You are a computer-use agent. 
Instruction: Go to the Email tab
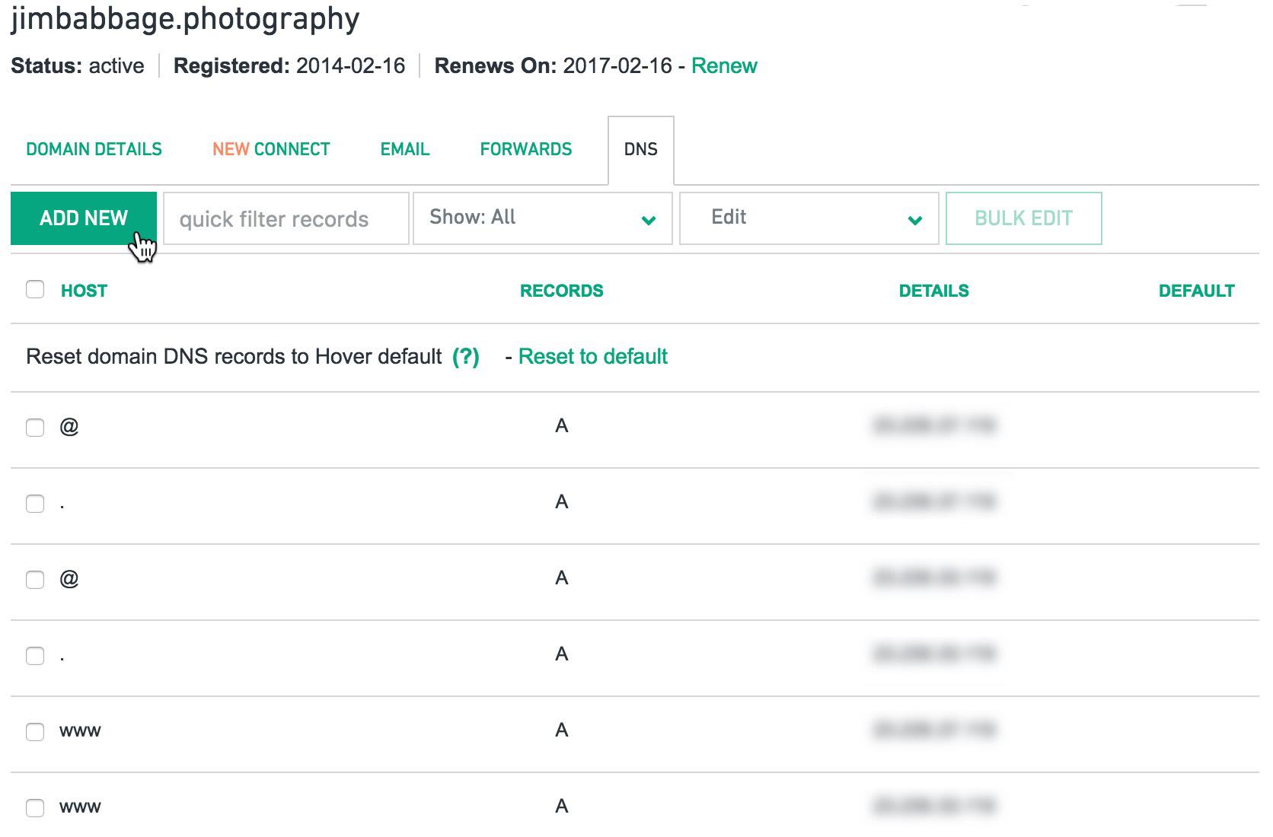(x=405, y=149)
